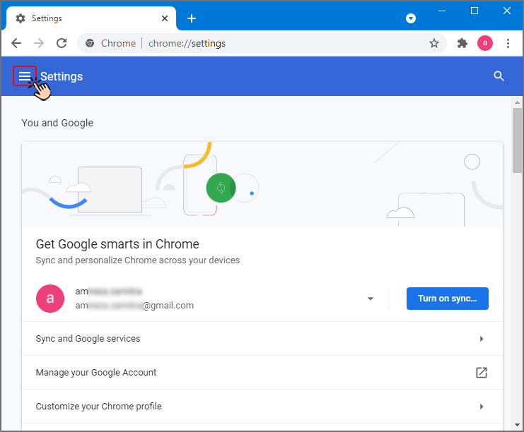Click the Chrome site info icon in address bar

[x=90, y=43]
